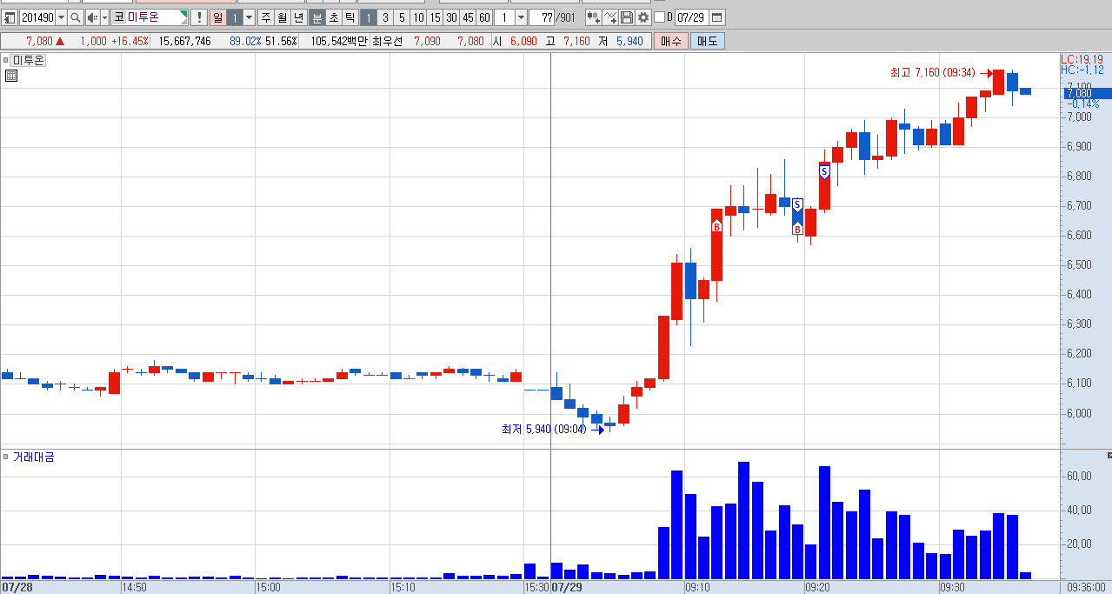Select the 5 minute interval tab

tap(402, 17)
